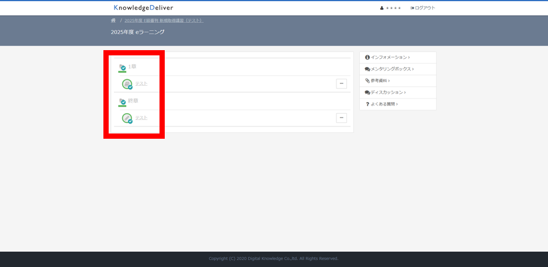
Task: Open the インフォメーション sidebar item
Action: point(389,57)
